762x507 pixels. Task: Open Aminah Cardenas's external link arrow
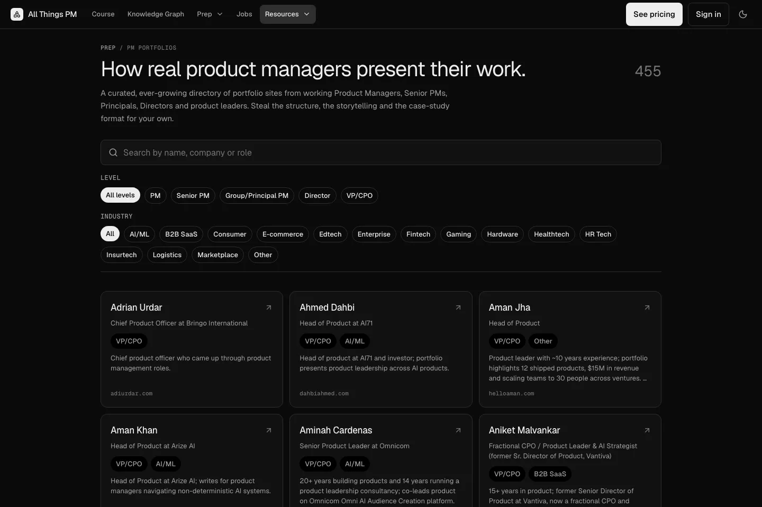click(x=458, y=430)
